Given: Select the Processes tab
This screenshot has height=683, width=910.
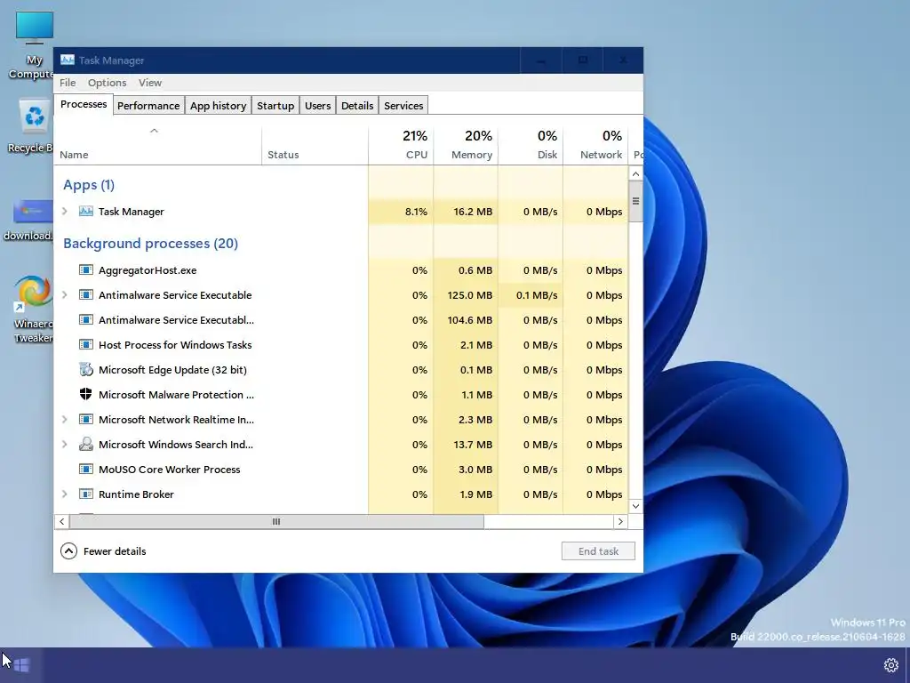Looking at the screenshot, I should coord(84,105).
